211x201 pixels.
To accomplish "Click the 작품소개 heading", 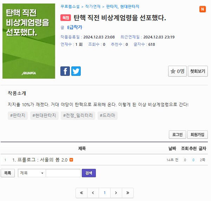I will 17,93.
